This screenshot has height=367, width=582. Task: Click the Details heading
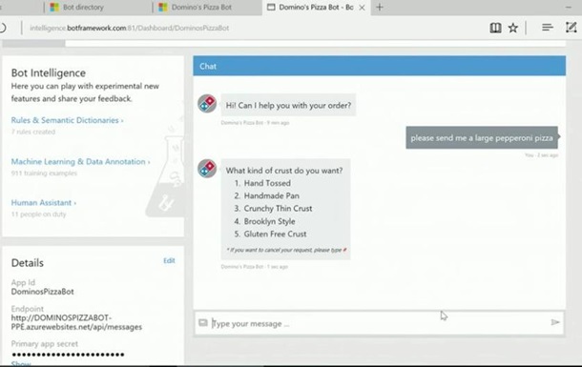(x=27, y=263)
